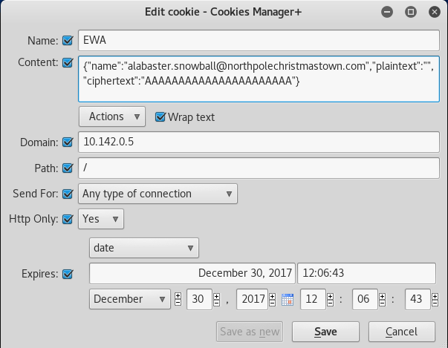448x348 pixels.
Task: Toggle the Http Only checkbox
Action: click(68, 219)
